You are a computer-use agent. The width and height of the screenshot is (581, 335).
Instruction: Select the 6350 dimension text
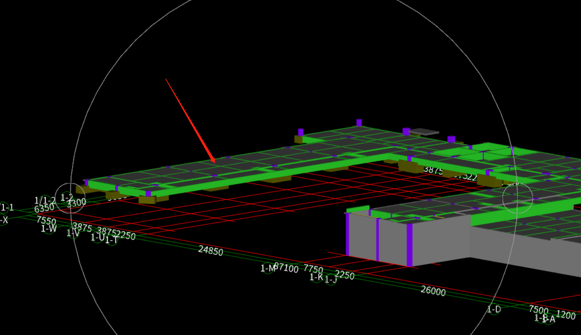[44, 209]
